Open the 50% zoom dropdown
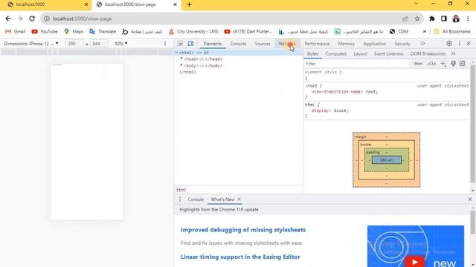This screenshot has height=267, width=476. [x=120, y=44]
